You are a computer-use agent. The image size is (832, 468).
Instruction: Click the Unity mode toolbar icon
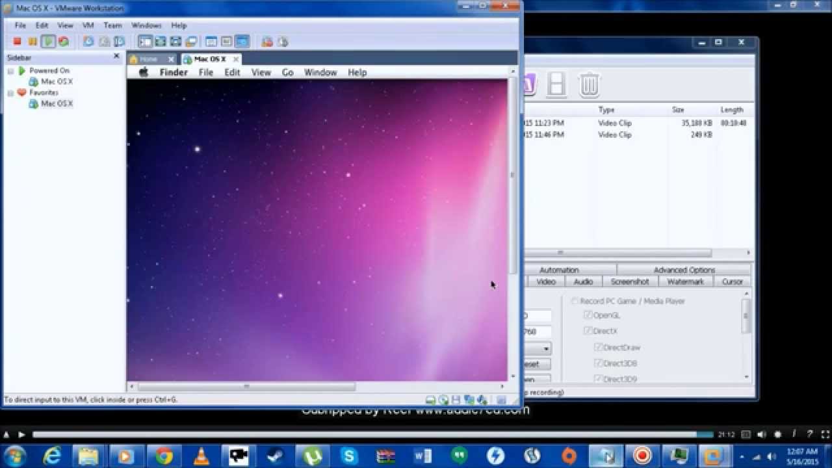point(190,42)
